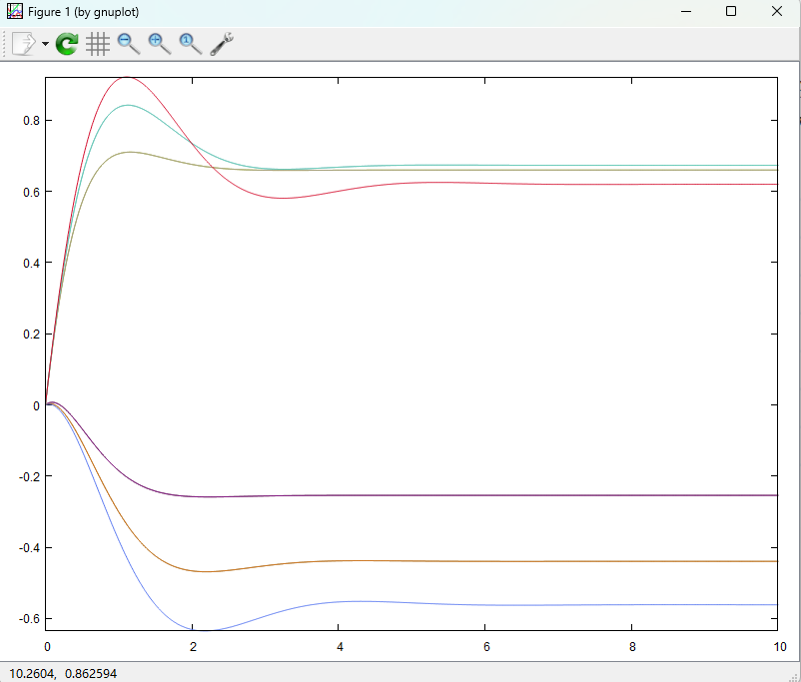Viewport: 801px width, 682px height.
Task: Maximize the Figure 1 window
Action: click(x=731, y=11)
